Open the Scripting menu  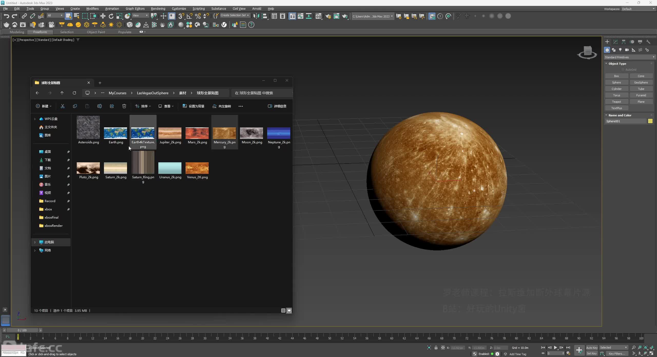pos(199,8)
